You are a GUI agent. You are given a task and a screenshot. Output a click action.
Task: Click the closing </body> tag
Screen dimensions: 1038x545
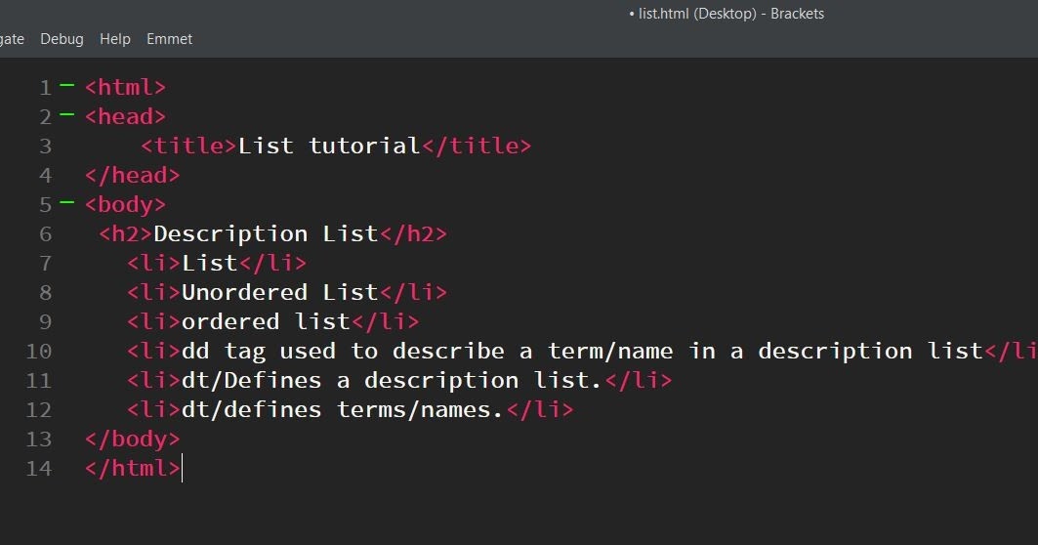[133, 439]
